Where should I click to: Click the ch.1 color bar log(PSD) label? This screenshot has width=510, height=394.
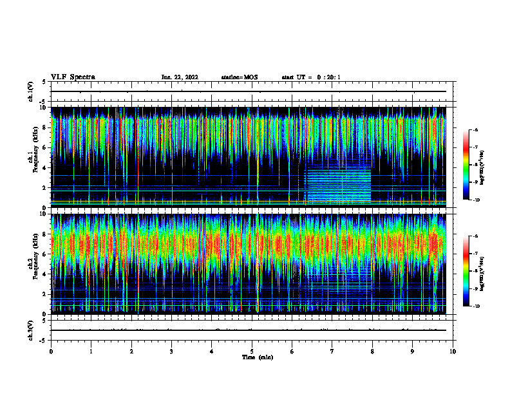tap(482, 167)
